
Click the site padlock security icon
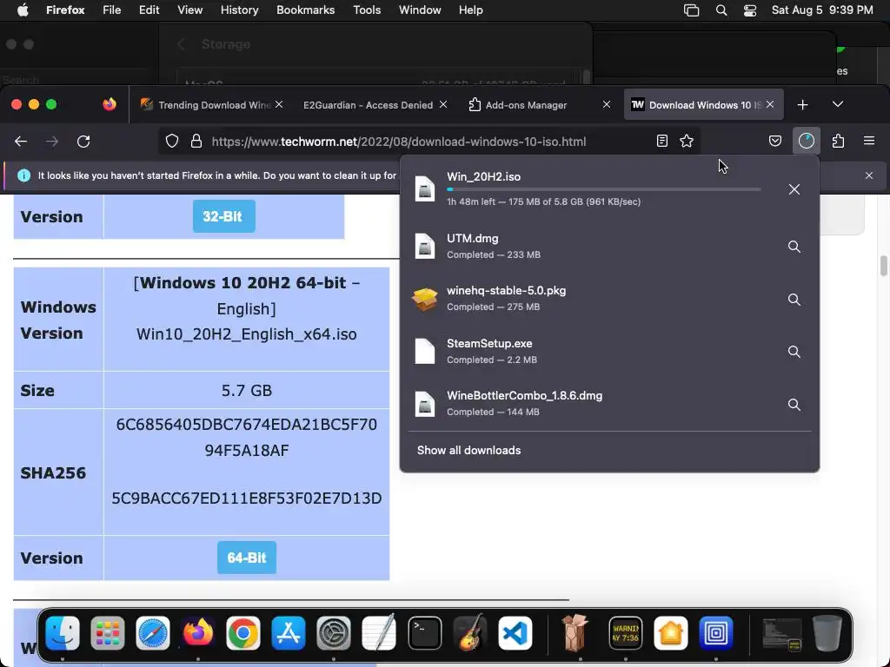pos(196,142)
